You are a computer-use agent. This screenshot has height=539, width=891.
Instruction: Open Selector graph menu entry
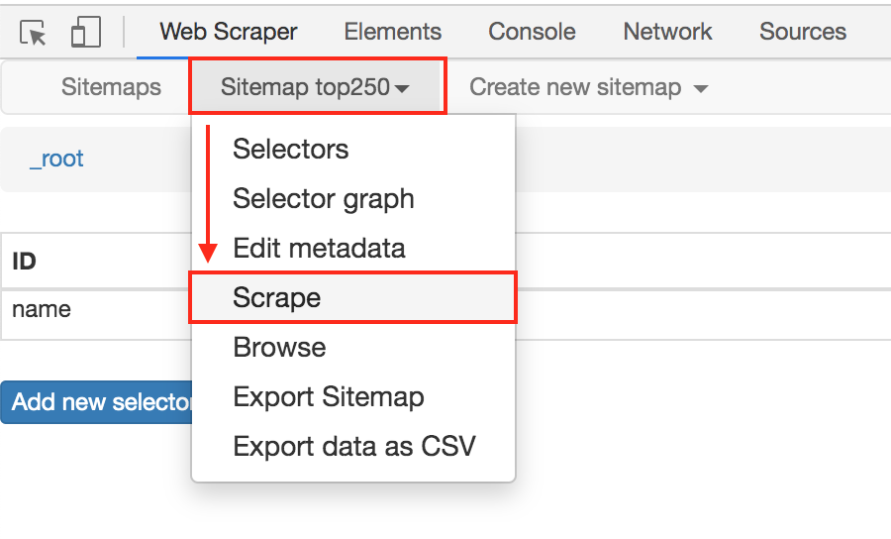[x=323, y=199]
